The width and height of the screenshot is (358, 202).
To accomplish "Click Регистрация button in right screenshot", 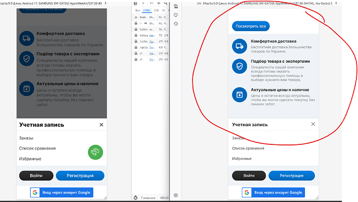I will click(292, 176).
